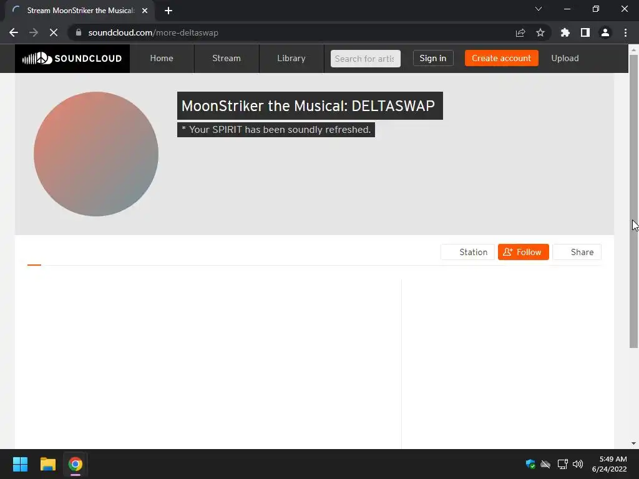Click Chrome icon in taskbar
This screenshot has height=479, width=639.
point(76,464)
